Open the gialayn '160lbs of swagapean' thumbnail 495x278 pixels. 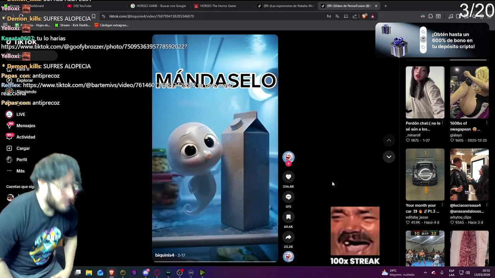tap(469, 92)
